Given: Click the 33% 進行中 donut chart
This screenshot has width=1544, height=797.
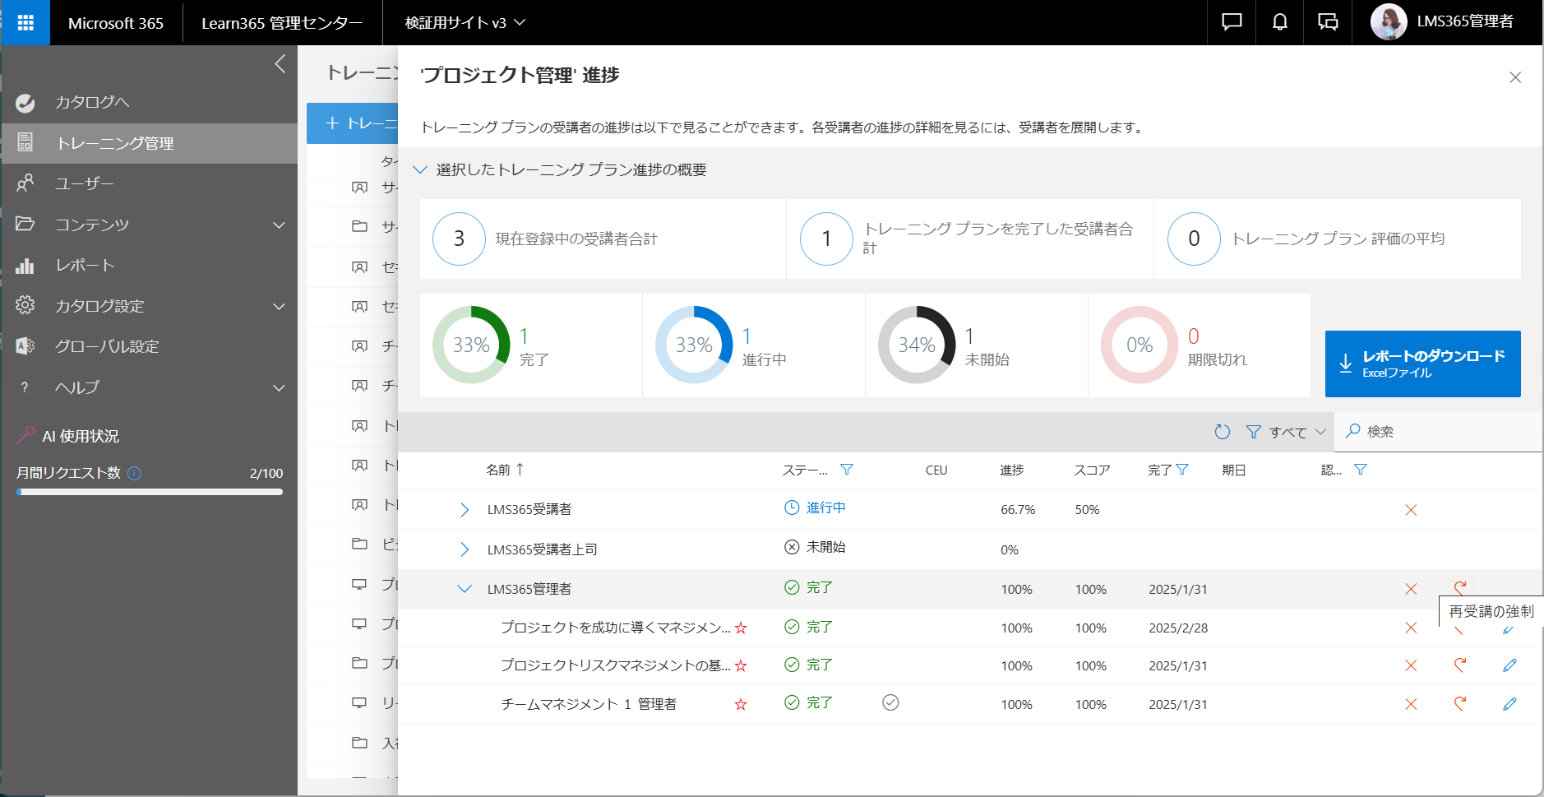Looking at the screenshot, I should tap(694, 345).
